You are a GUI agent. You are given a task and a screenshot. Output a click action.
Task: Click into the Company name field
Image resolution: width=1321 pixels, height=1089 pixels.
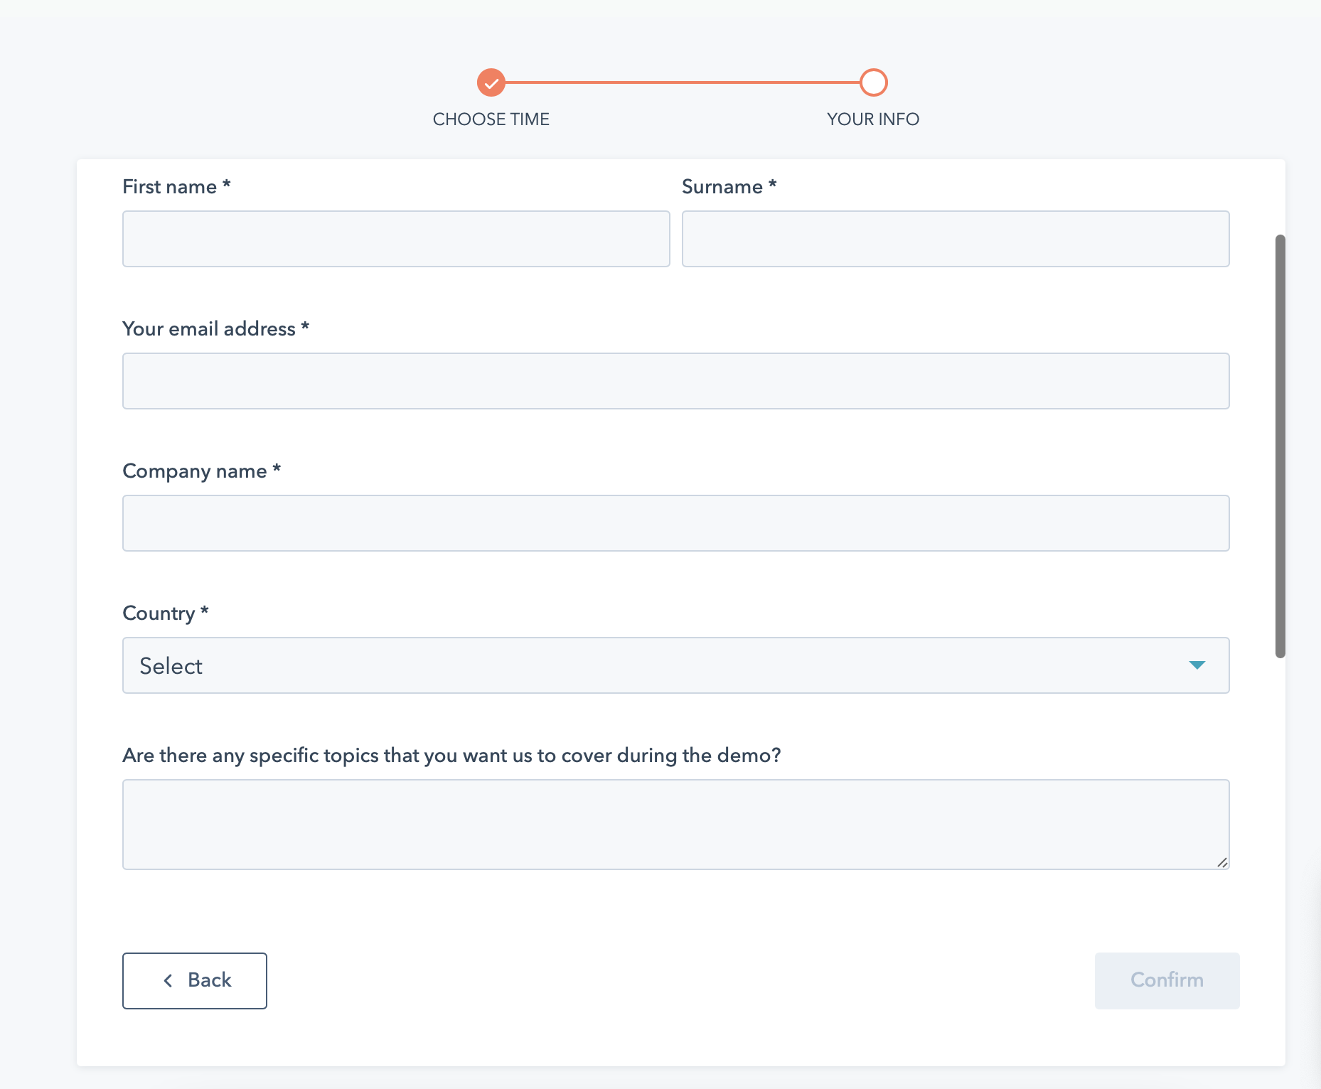(675, 523)
